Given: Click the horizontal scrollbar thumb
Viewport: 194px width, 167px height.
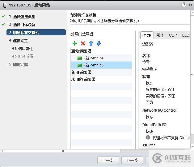Looking at the screenshot, I should (63, 151).
